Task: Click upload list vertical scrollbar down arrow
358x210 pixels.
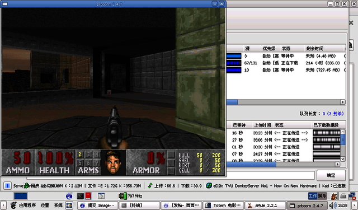Action: tap(343, 158)
